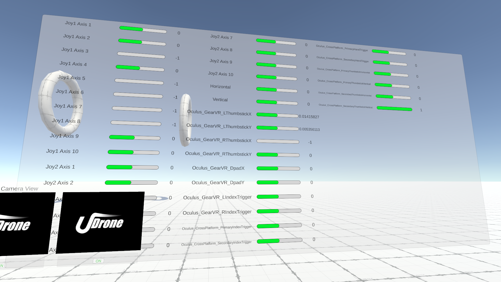This screenshot has height=282, width=501.
Task: Click the empty Joy1 Axis 3 slider
Action: click(x=141, y=55)
